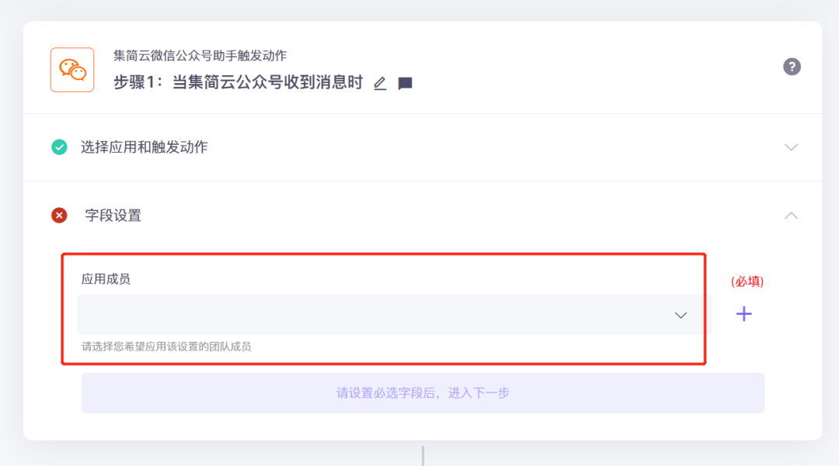Select the 字段设置 section header
The width and height of the screenshot is (839, 466).
[423, 215]
